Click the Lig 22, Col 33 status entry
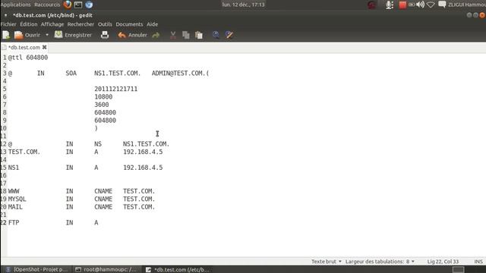 point(443,262)
